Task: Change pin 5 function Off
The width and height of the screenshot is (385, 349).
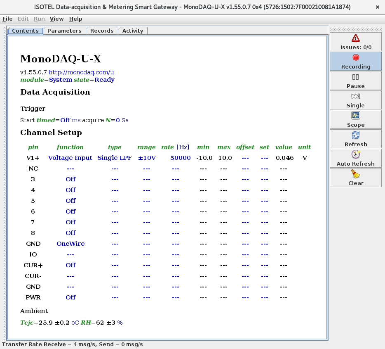Action: pyautogui.click(x=71, y=201)
